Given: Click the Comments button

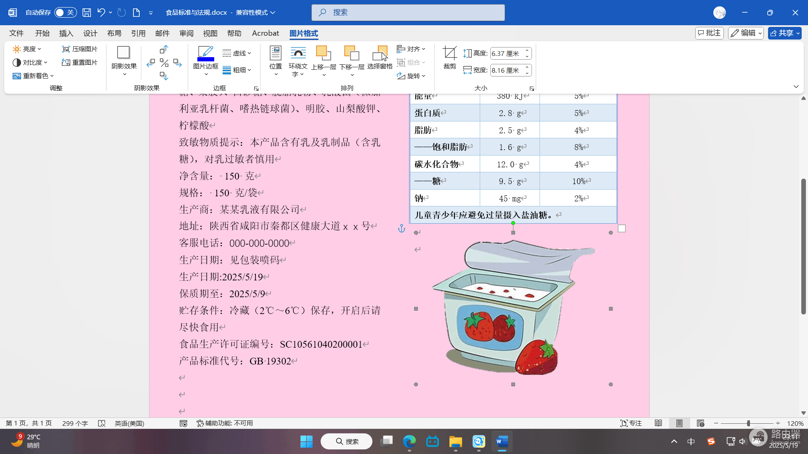Looking at the screenshot, I should point(710,33).
